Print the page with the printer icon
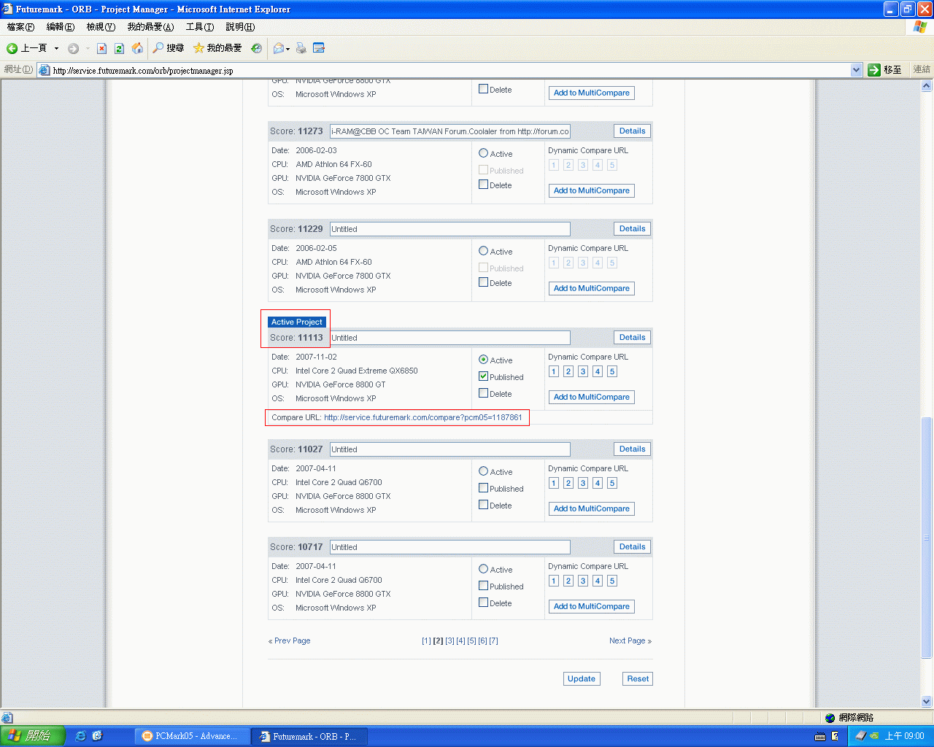The width and height of the screenshot is (934, 747). pos(301,48)
